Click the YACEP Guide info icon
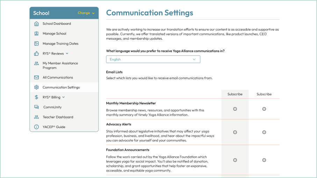 click(36, 127)
